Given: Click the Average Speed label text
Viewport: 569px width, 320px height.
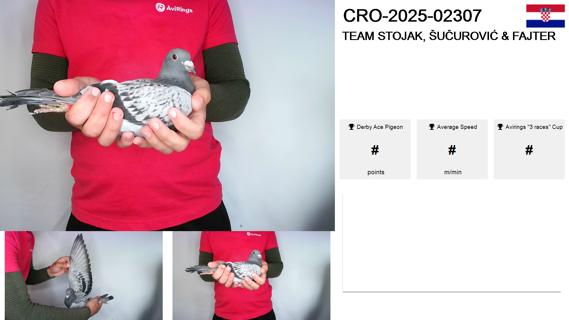Looking at the screenshot, I should pyautogui.click(x=457, y=127).
